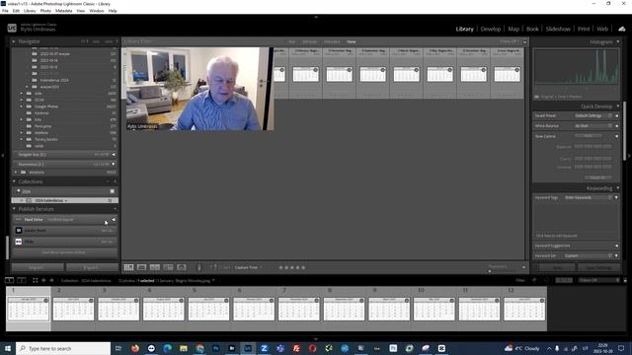
Task: Click the main window display icon in filmstrip bar
Action: [9, 280]
